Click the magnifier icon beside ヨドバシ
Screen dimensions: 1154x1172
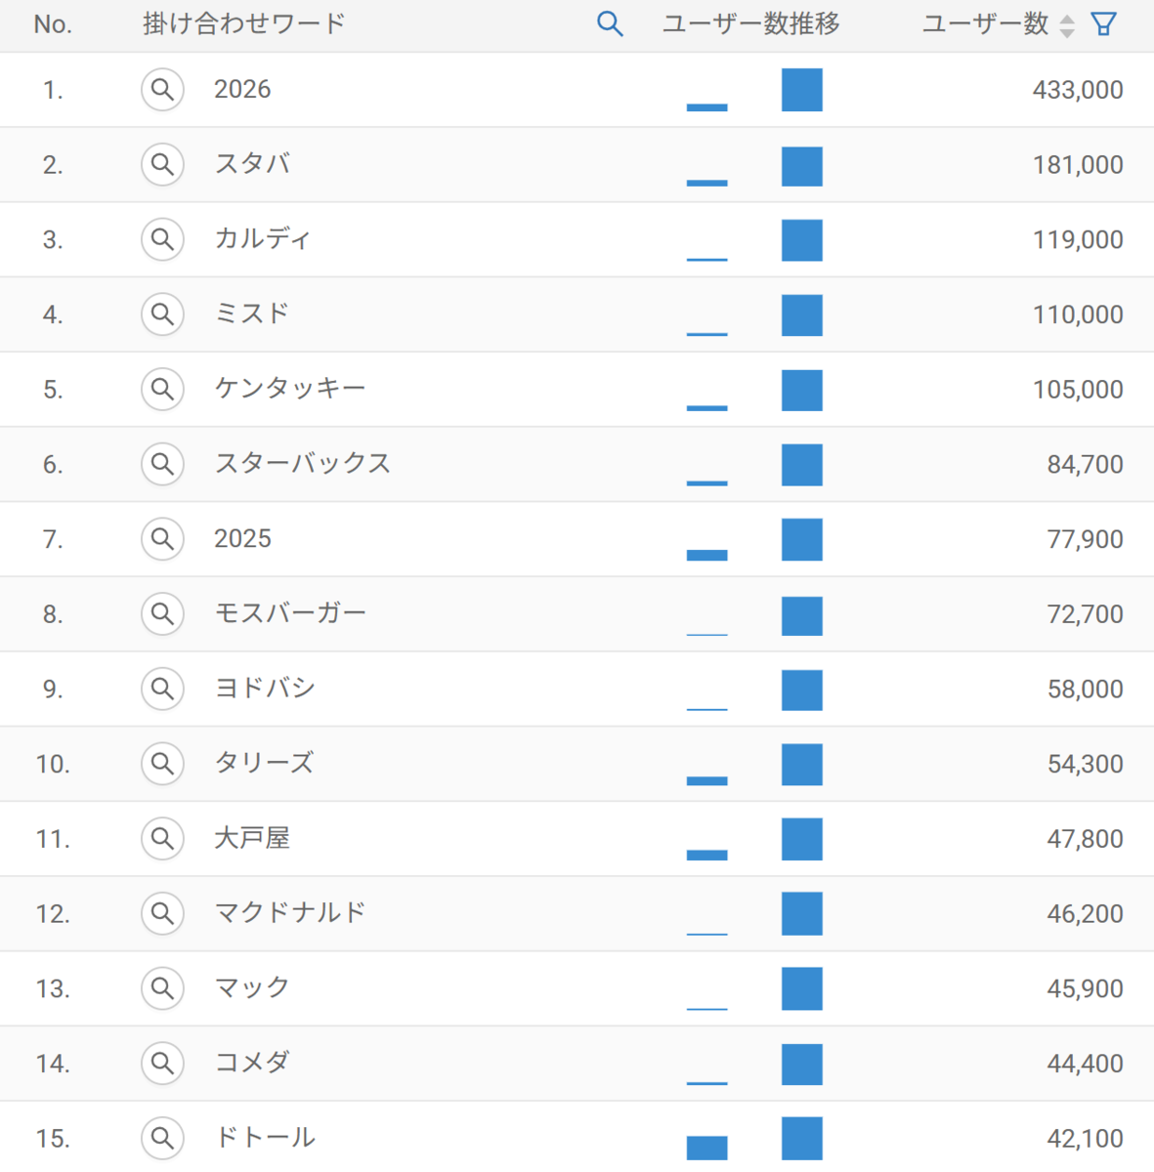click(162, 690)
